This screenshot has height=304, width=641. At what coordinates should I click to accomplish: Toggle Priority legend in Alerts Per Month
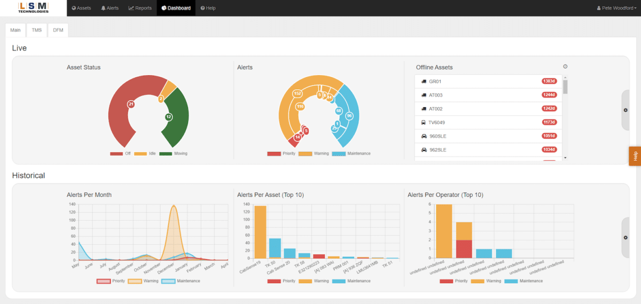tap(110, 281)
